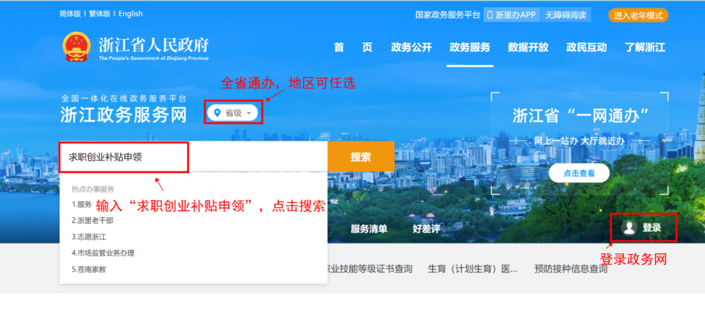The height and width of the screenshot is (314, 705).
Task: Go to the 政民互动 navigation item
Action: 587,48
